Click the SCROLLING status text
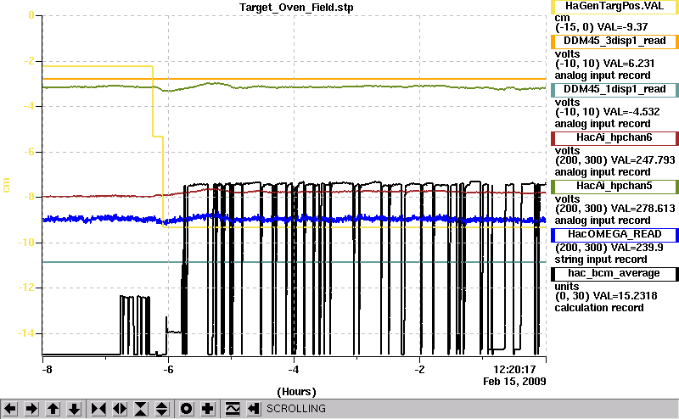Image resolution: width=679 pixels, height=419 pixels. [x=295, y=409]
